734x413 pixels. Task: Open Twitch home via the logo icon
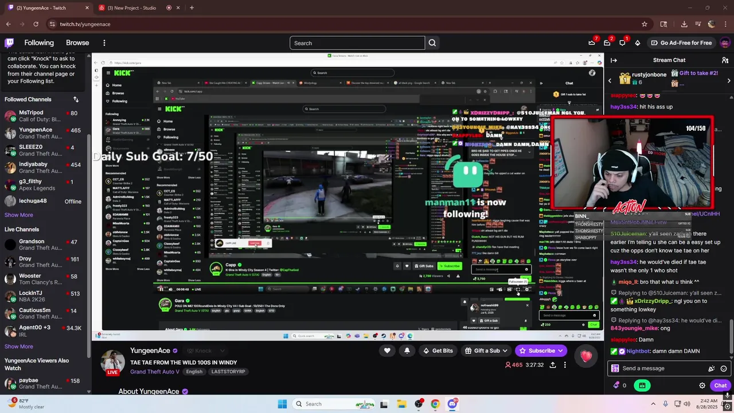(9, 43)
